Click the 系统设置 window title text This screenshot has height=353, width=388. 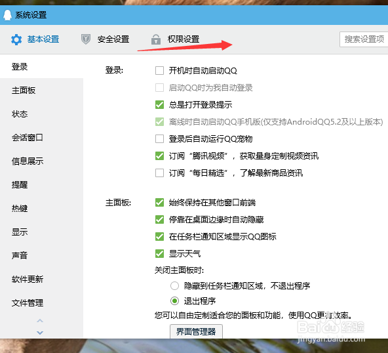pos(31,15)
